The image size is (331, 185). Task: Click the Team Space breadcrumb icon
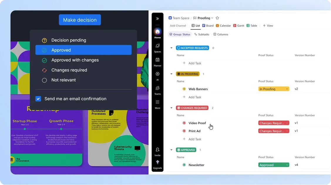[x=170, y=18]
